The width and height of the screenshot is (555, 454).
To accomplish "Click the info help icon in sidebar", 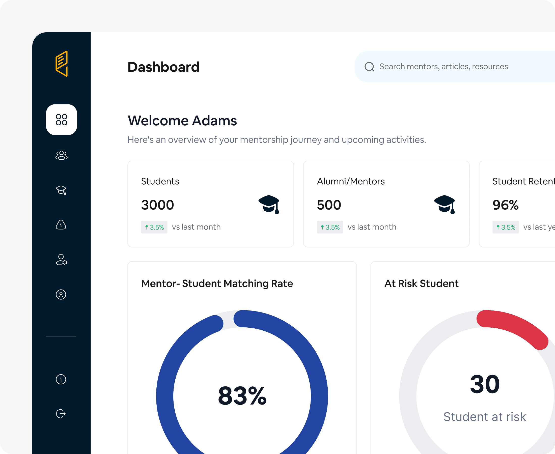I will point(61,379).
